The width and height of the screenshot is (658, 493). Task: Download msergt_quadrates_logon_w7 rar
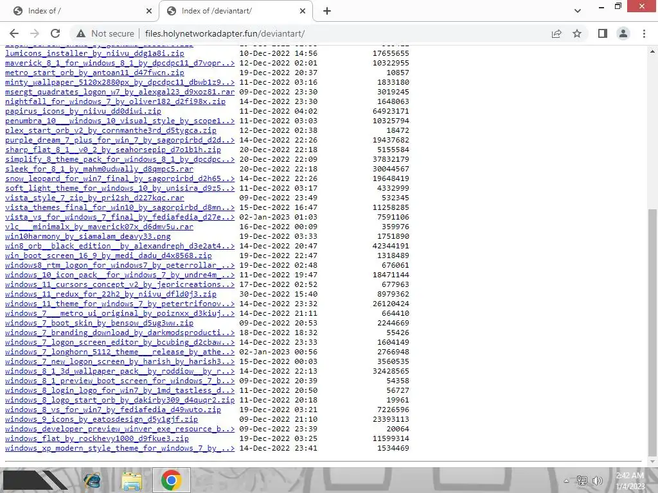(x=120, y=92)
